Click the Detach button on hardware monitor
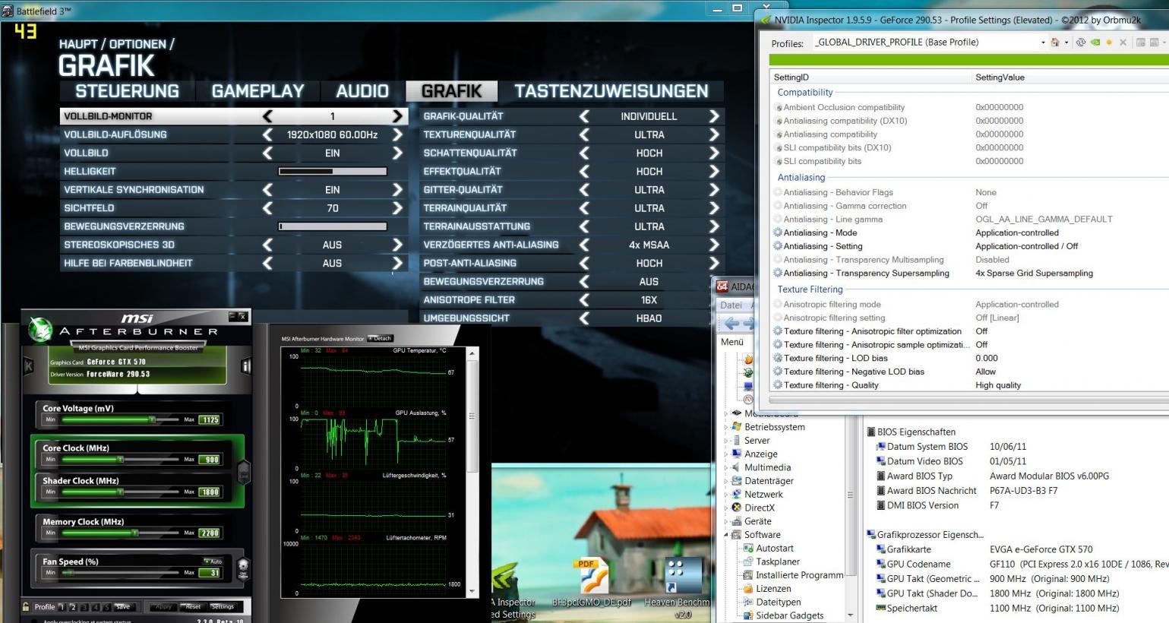Screen dimensions: 1169x623 (381, 339)
